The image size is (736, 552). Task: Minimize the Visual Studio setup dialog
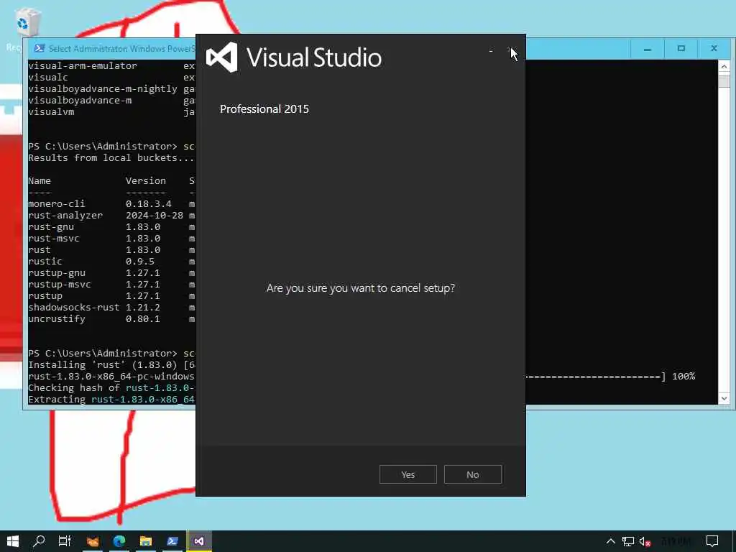click(491, 50)
